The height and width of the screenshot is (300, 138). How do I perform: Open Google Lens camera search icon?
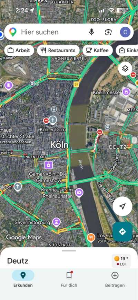pyautogui.click(x=108, y=32)
